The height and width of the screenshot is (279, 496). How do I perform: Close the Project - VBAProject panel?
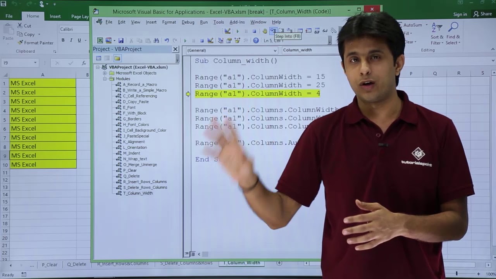tap(176, 49)
